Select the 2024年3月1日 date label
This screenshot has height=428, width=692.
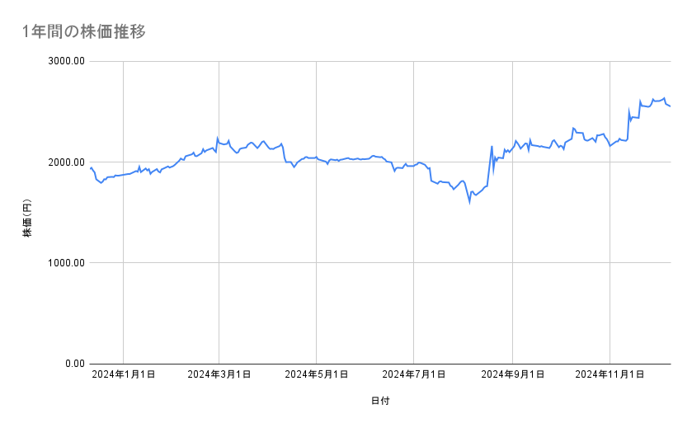(x=219, y=375)
